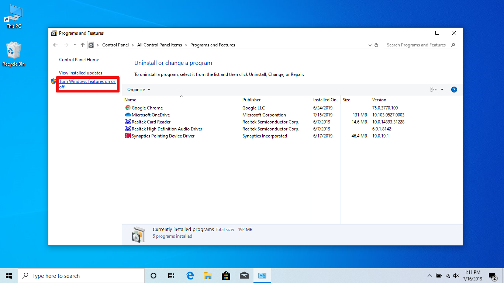Open the Organize dropdown menu

pyautogui.click(x=139, y=90)
